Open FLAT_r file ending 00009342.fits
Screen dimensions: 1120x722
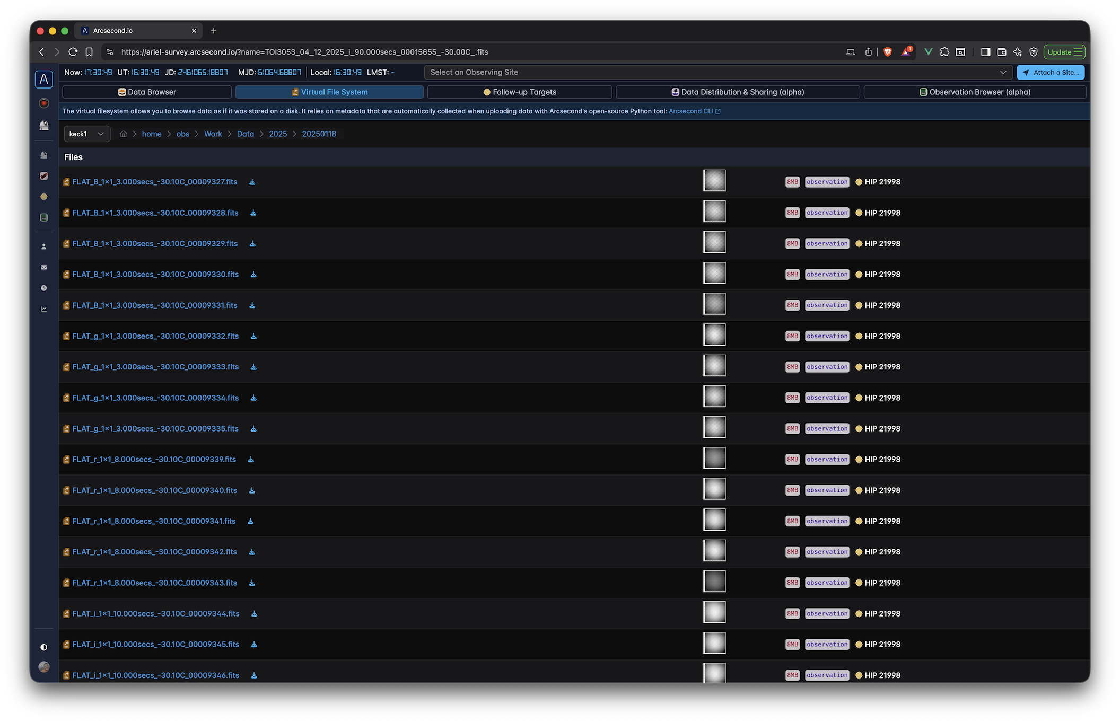point(155,552)
